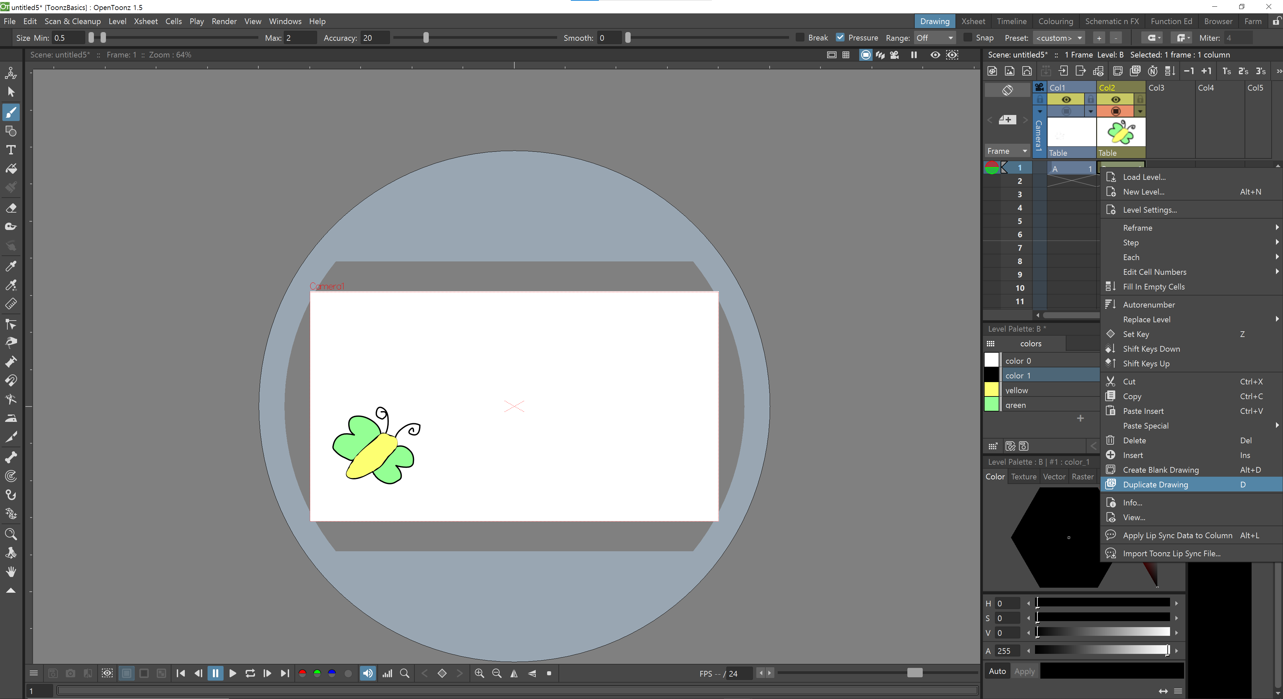Screen dimensions: 1283x699
Task: Expand the Reframe submenu
Action: pyautogui.click(x=1191, y=228)
